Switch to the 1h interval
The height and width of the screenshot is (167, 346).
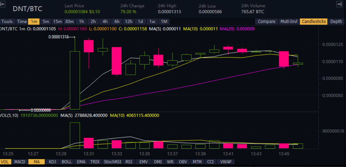81,22
